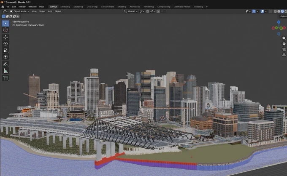
Task: Click the zoom magnifier icon in viewport
Action: 284,38
